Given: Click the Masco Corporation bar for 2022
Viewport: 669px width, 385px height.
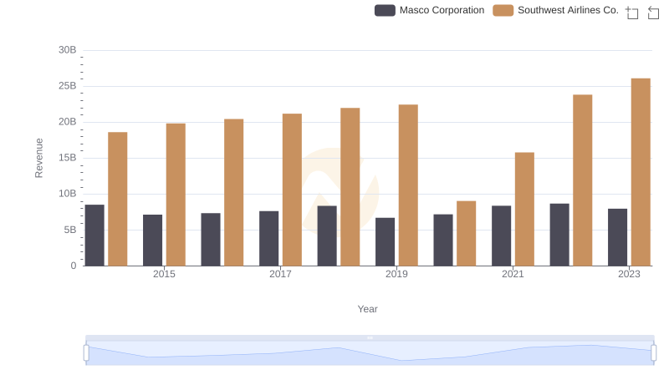Looking at the screenshot, I should pyautogui.click(x=559, y=235).
